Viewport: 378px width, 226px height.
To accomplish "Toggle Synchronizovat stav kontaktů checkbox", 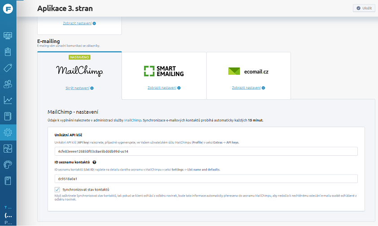I will [57, 190].
